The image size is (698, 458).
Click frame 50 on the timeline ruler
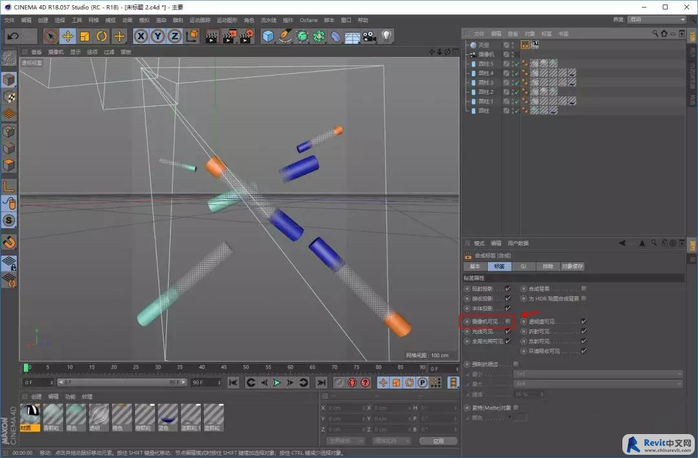246,367
